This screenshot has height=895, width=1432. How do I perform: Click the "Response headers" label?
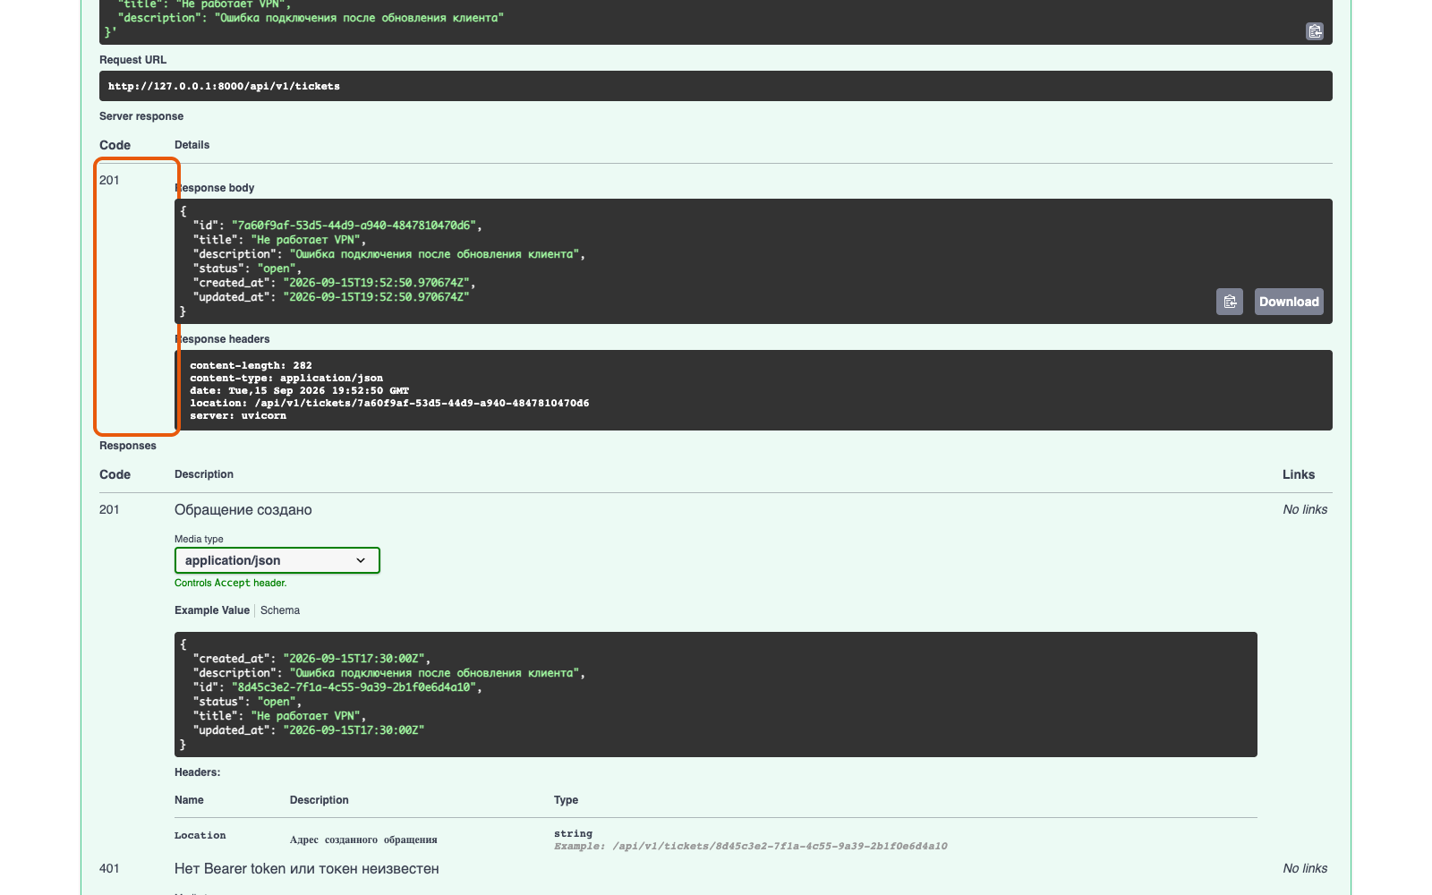tap(222, 339)
